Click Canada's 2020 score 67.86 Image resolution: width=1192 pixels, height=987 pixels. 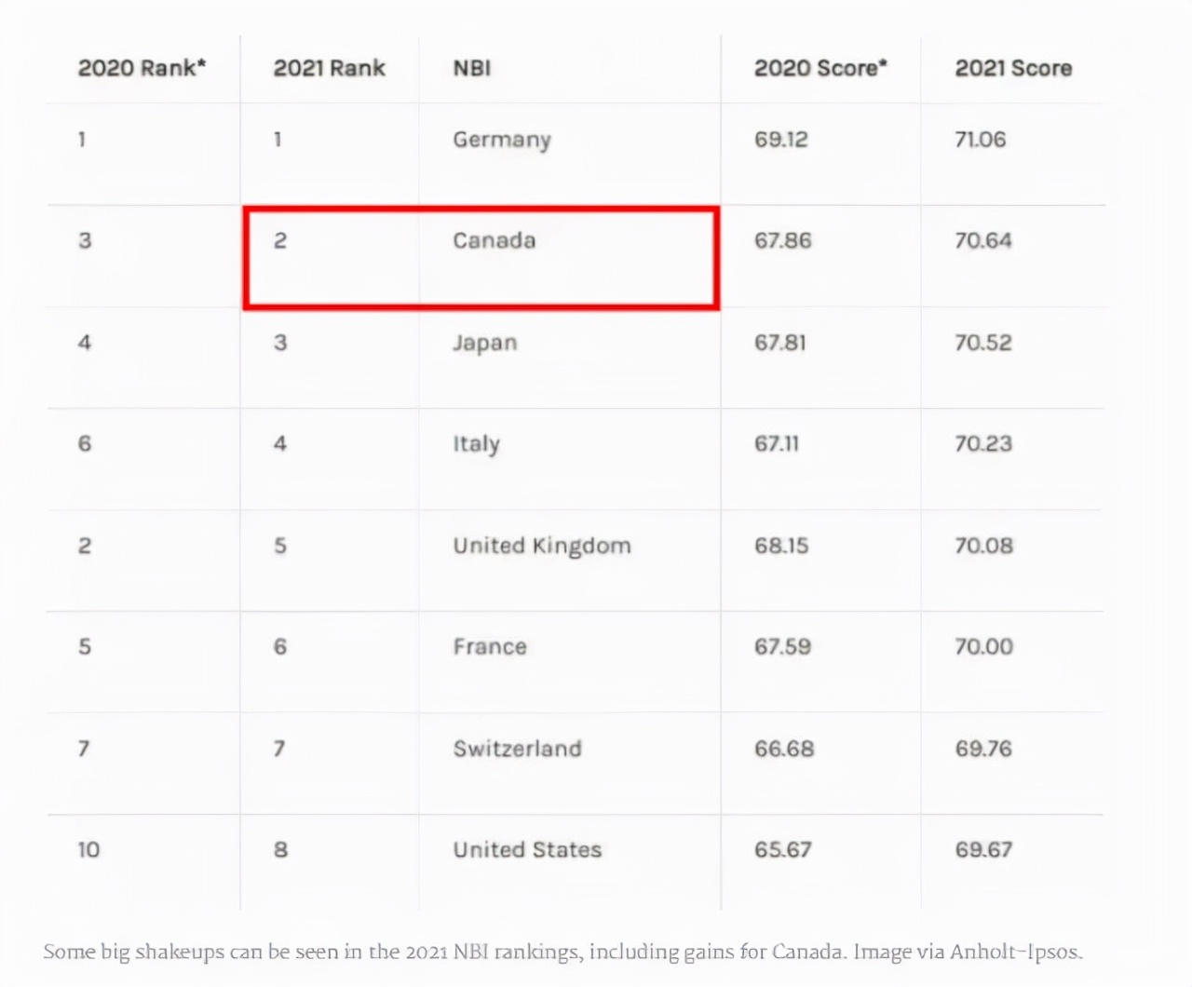pyautogui.click(x=782, y=240)
